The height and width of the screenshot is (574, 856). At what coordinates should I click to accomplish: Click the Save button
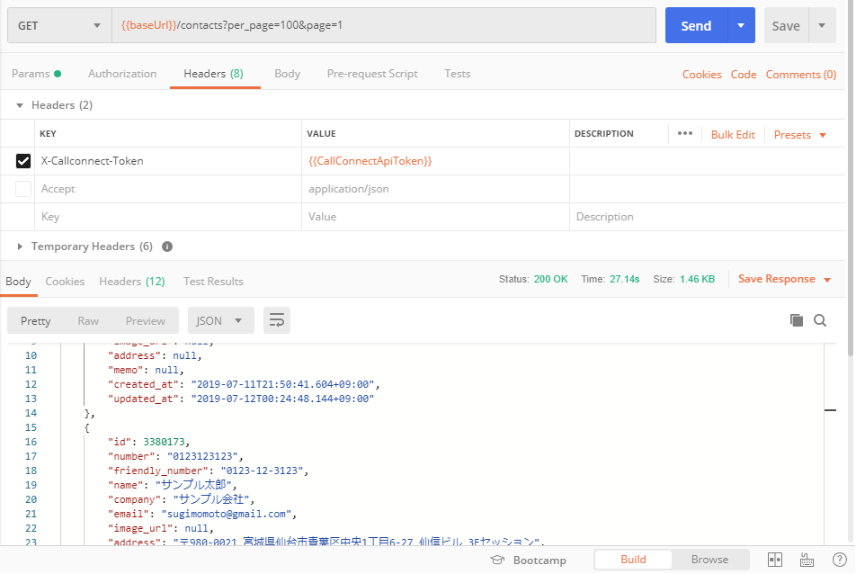(x=786, y=26)
